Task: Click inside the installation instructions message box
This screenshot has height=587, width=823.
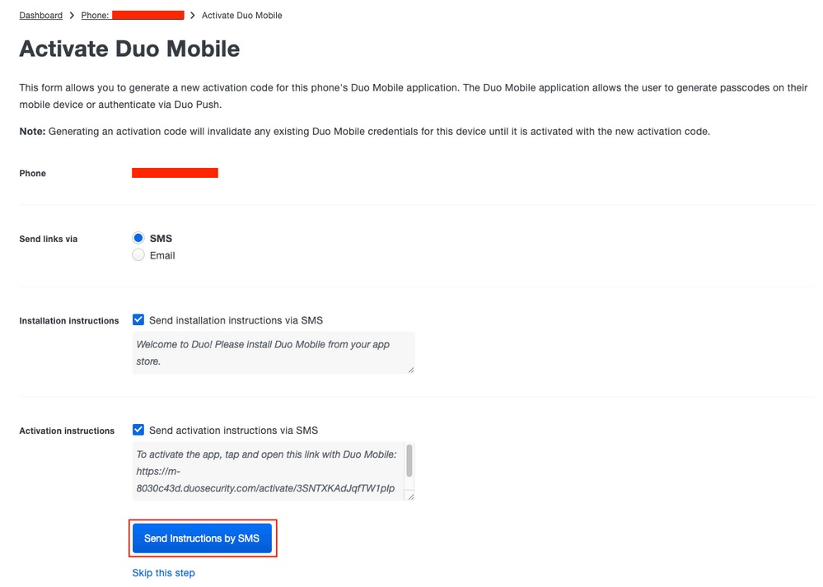Action: [264, 352]
